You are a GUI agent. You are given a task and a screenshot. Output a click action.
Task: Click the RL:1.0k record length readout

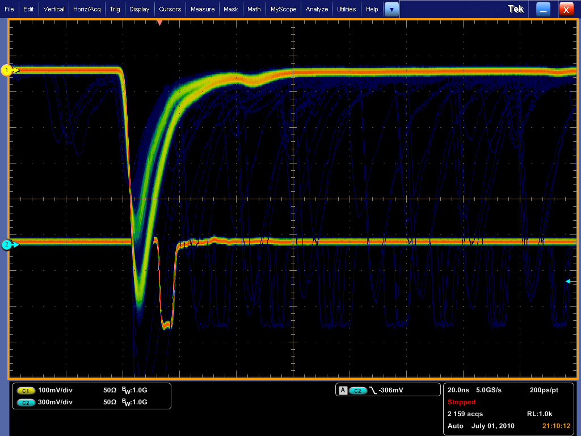[x=540, y=414]
